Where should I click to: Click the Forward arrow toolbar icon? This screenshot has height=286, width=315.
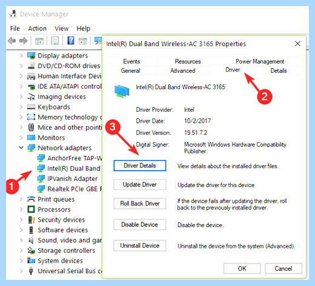(x=23, y=41)
